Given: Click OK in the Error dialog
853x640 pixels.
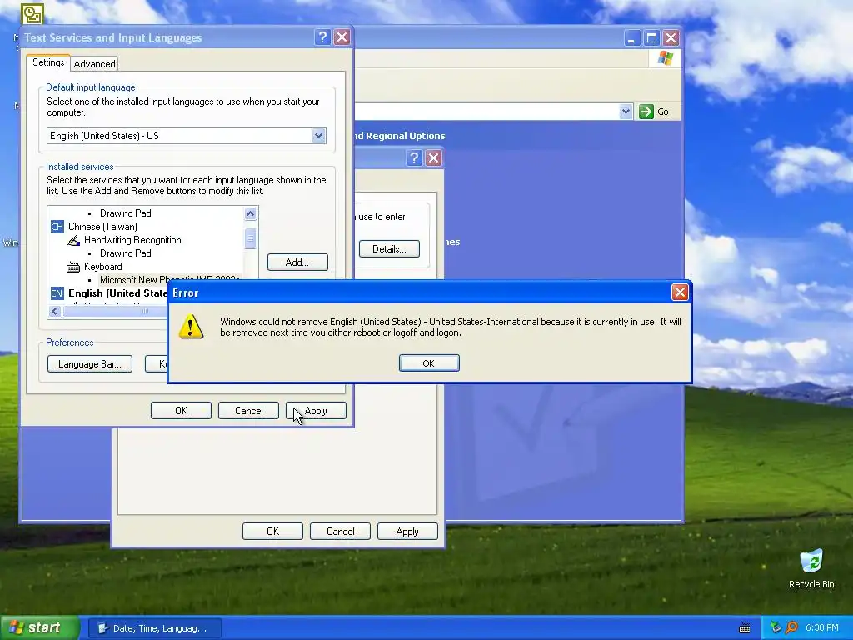Looking at the screenshot, I should (429, 363).
